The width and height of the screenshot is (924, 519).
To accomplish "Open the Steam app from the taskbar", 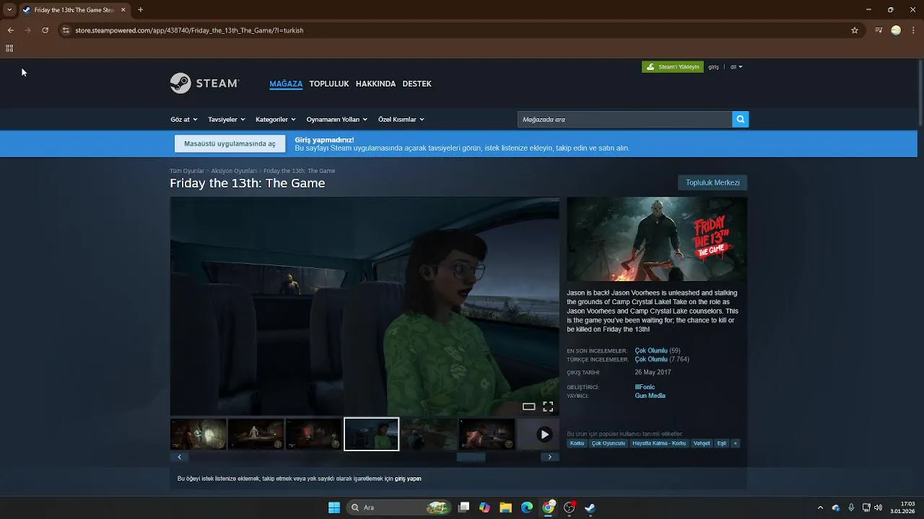I will pyautogui.click(x=590, y=507).
